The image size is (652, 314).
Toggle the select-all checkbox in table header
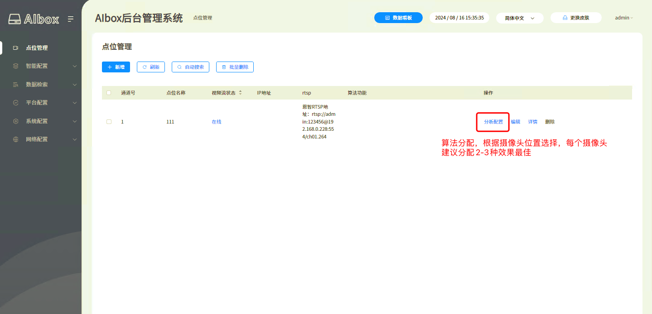[109, 93]
